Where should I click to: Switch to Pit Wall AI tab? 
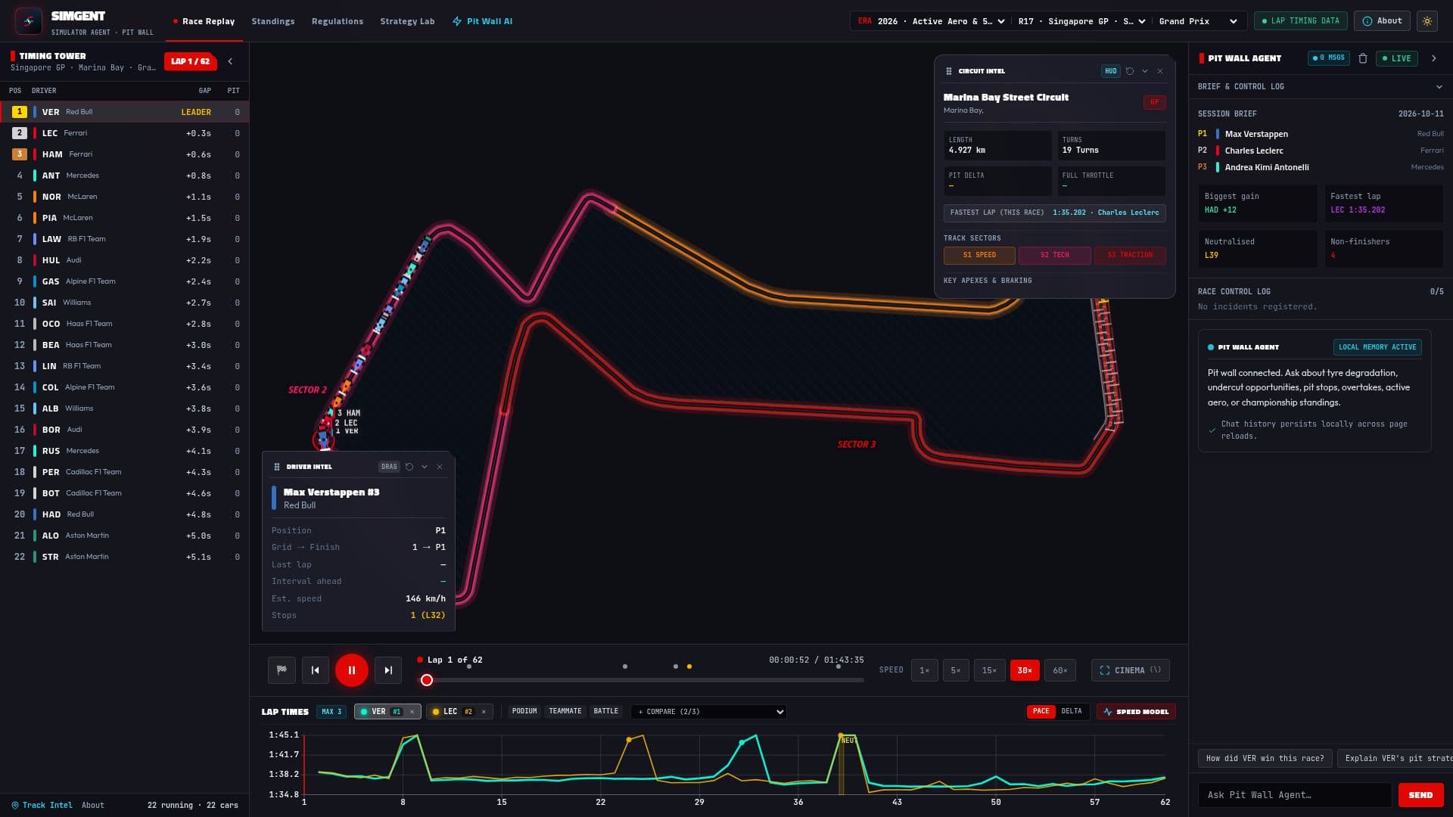[x=482, y=21]
